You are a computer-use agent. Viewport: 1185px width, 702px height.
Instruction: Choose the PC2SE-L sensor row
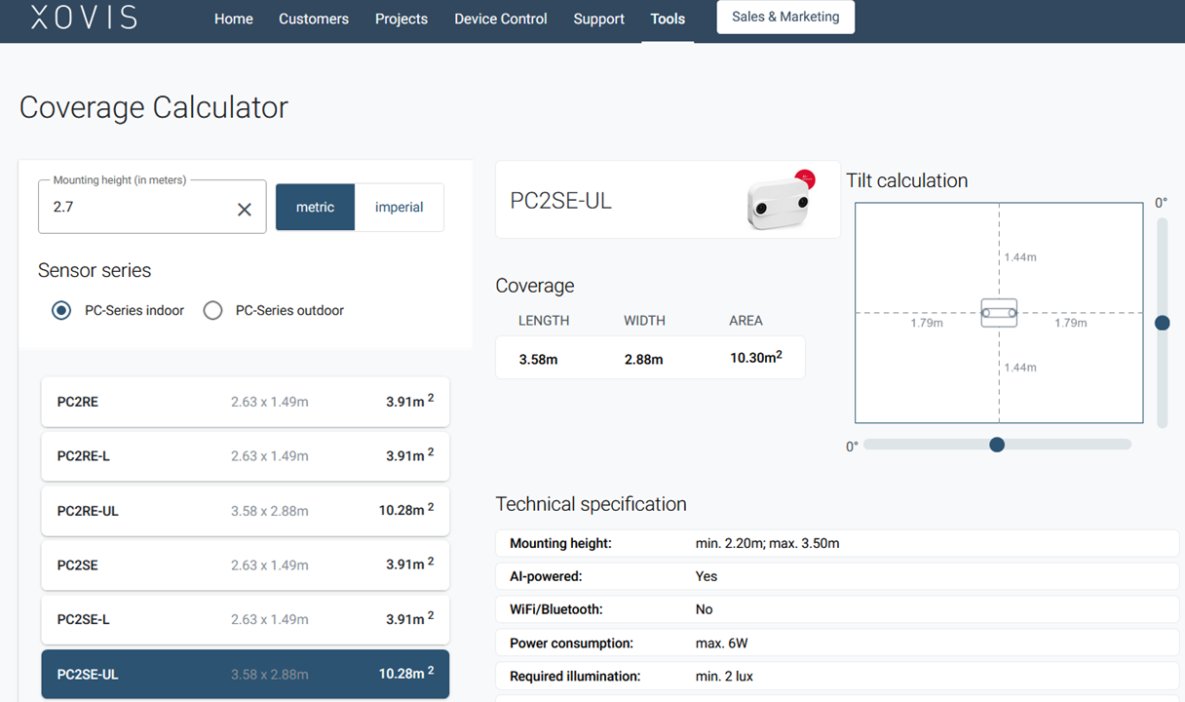246,620
